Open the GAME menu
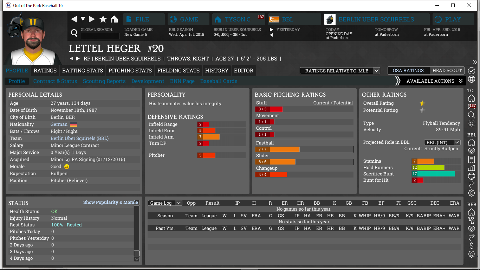The height and width of the screenshot is (270, 480). [x=188, y=19]
